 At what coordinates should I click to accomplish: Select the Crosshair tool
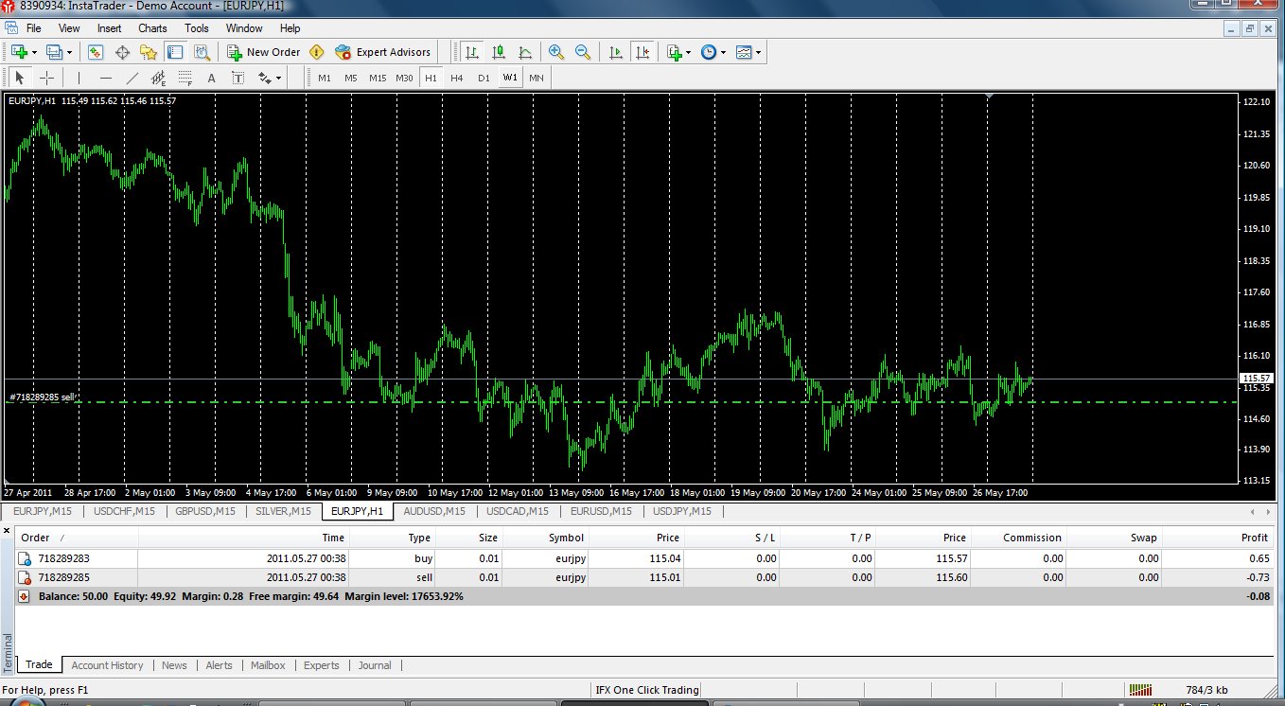46,78
